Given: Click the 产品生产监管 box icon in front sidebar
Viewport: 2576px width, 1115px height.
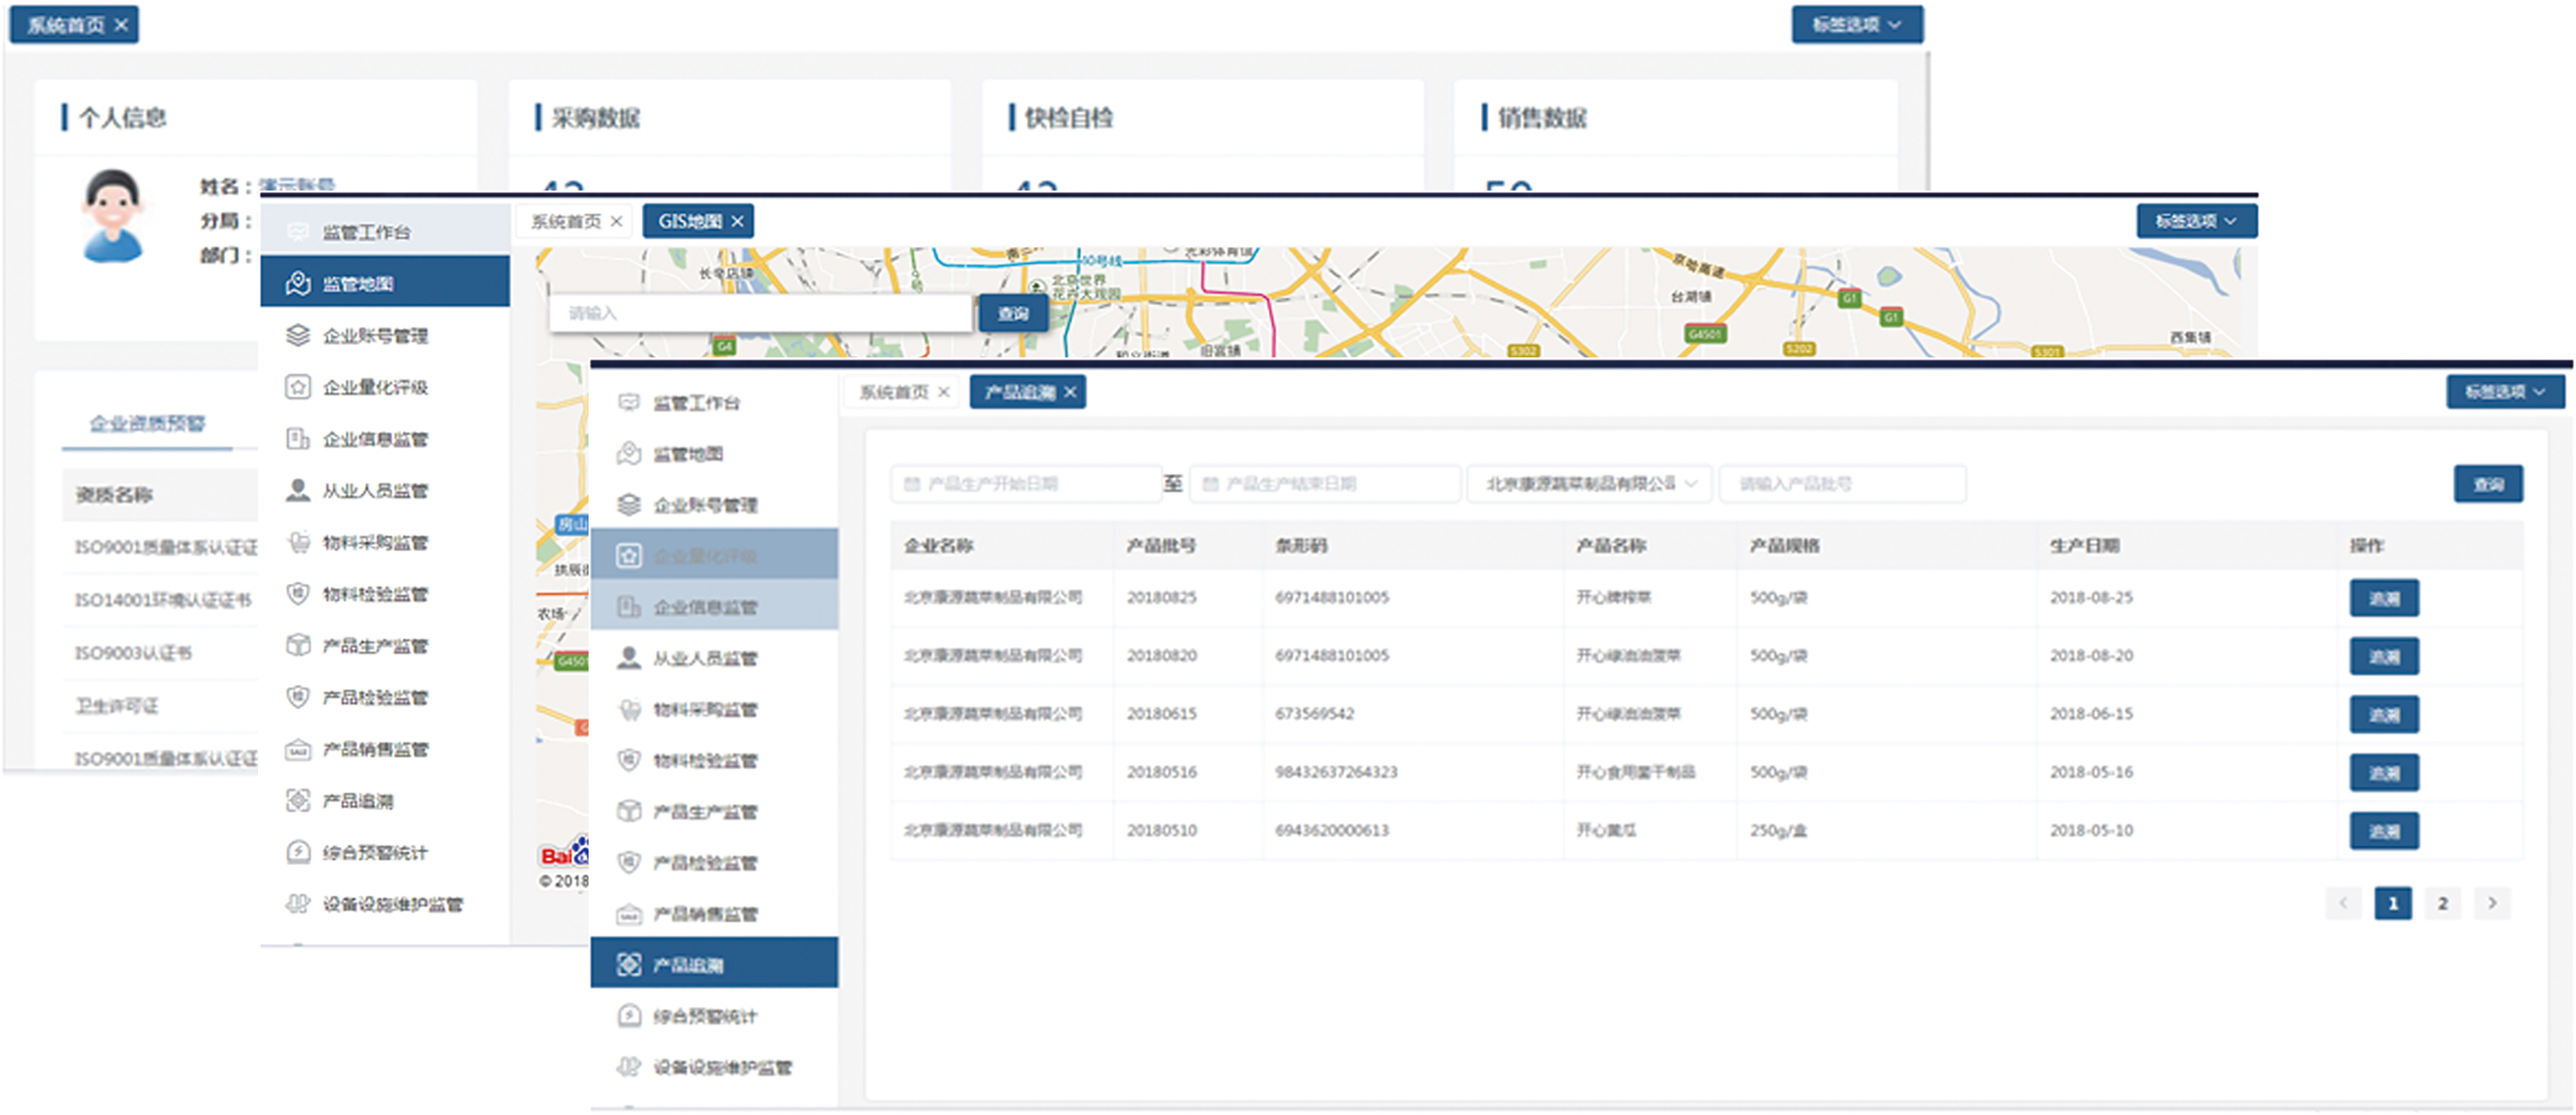Looking at the screenshot, I should pyautogui.click(x=628, y=810).
